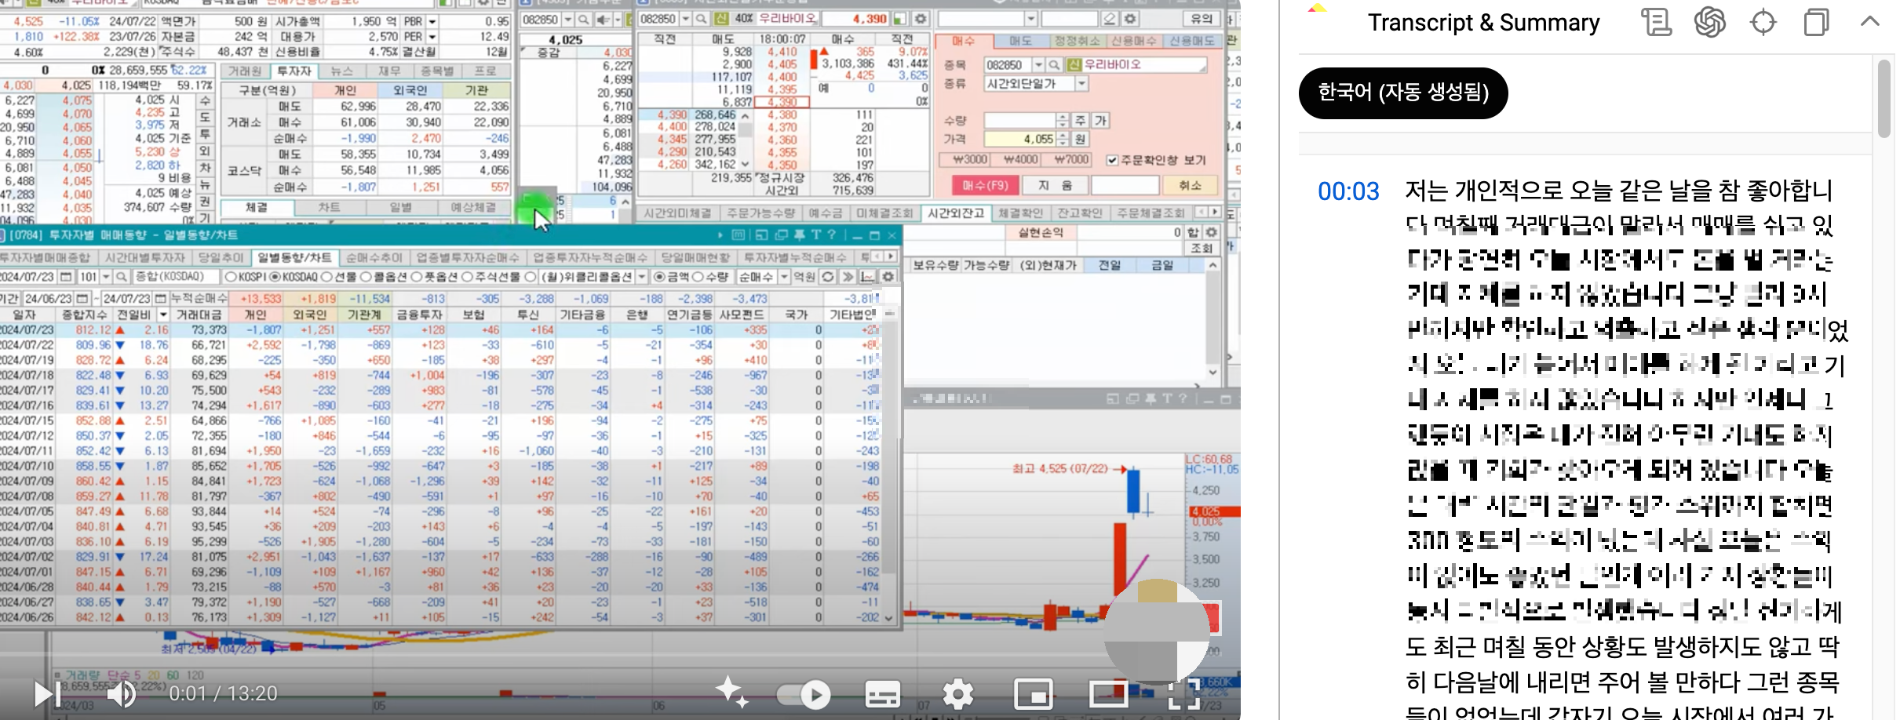
Task: Click the jump-to-current-position target icon
Action: click(1764, 22)
